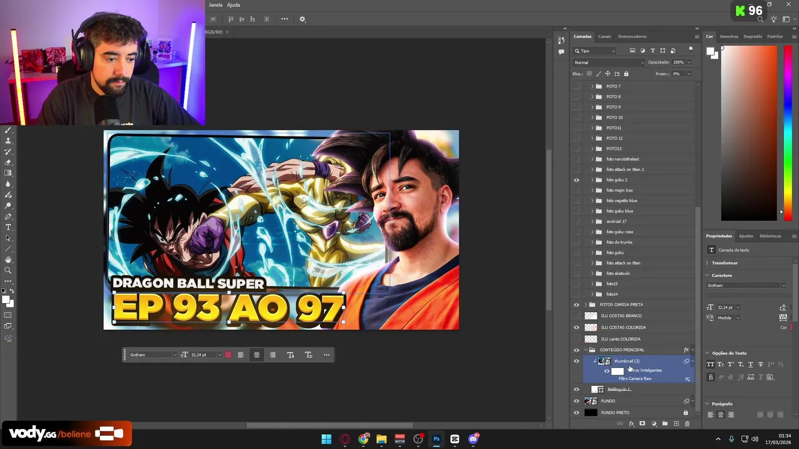Filter layers by adjustment type icon
799x449 pixels.
tap(642, 51)
